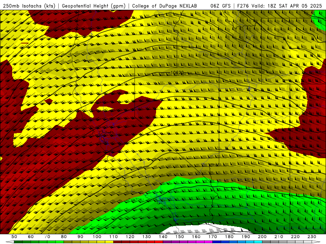326x244 pixels.
Task: Click the '210' value on the color scale
Action: [279, 237]
